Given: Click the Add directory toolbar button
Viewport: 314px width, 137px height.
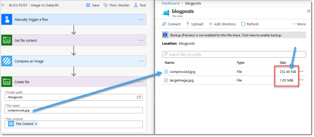Looking at the screenshot, I should tap(222, 24).
